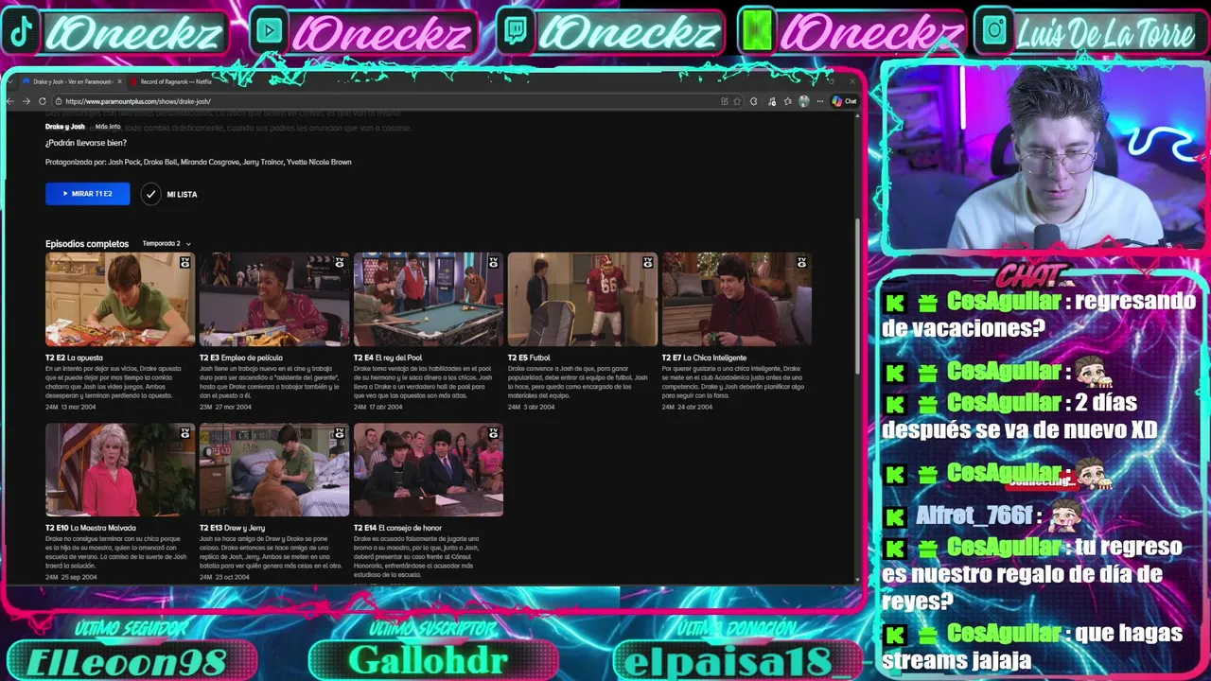The height and width of the screenshot is (681, 1211).
Task: Open the browser extensions icon
Action: pyautogui.click(x=753, y=101)
